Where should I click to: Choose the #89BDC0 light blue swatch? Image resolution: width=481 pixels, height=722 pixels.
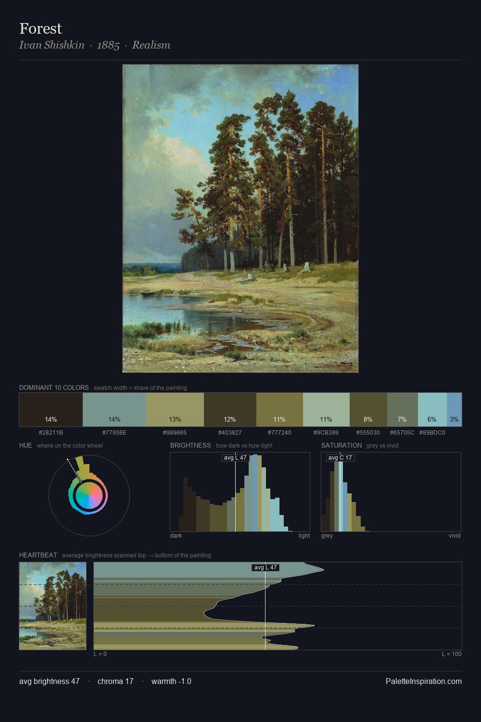click(x=432, y=410)
